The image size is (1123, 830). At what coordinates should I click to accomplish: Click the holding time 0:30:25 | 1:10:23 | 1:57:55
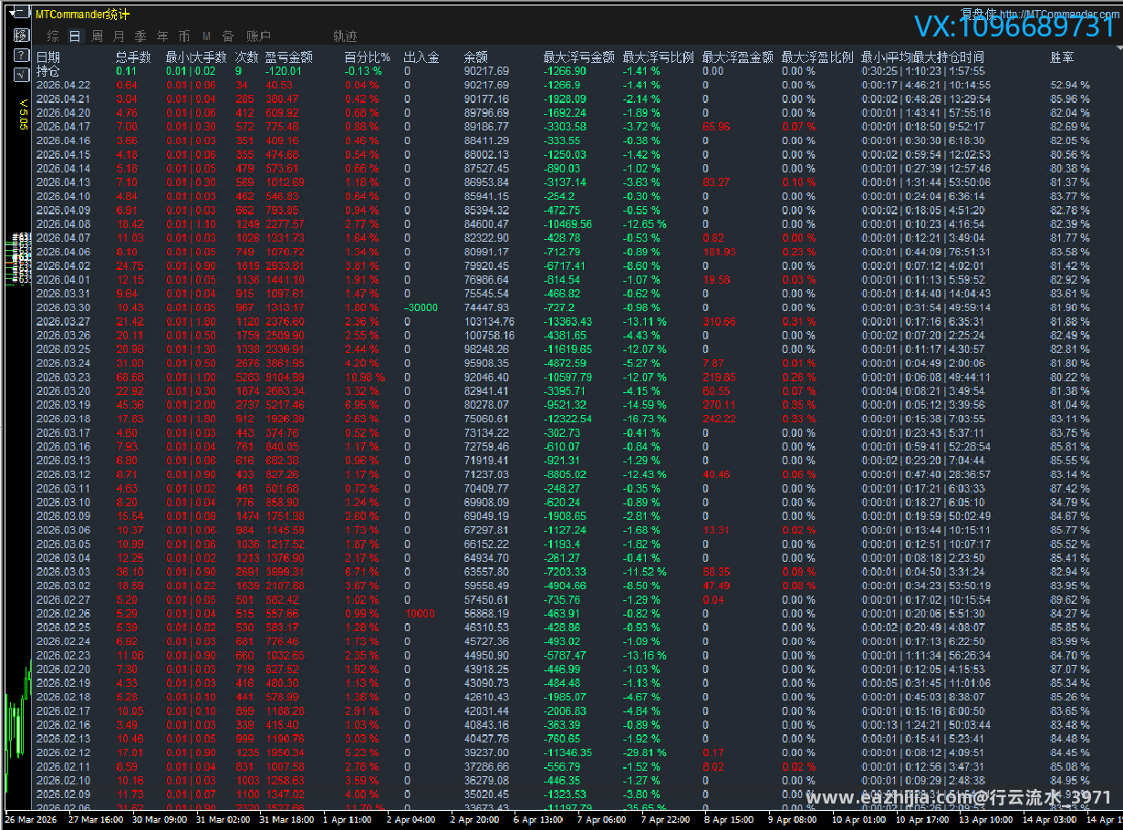coord(923,71)
